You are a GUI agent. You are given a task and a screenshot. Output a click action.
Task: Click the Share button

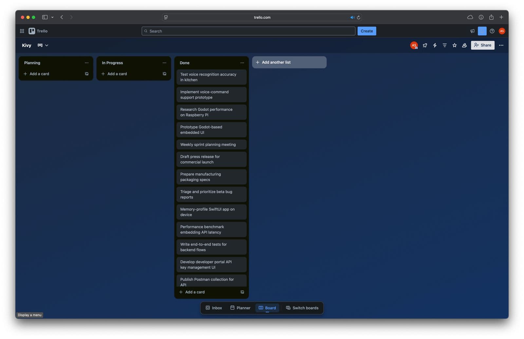tap(482, 45)
